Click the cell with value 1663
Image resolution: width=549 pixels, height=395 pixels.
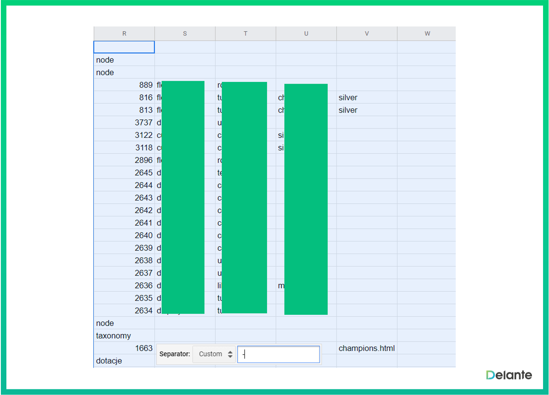(124, 348)
